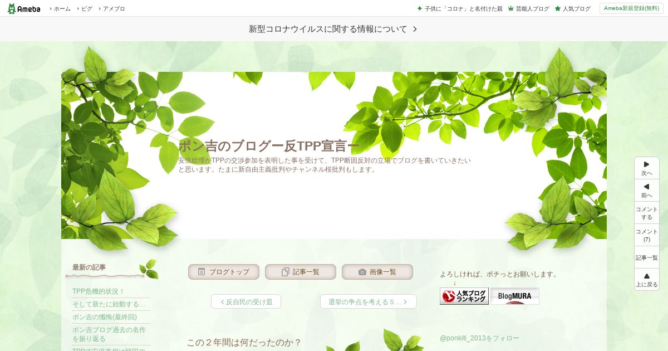The image size is (668, 351).
Task: Click 記事一覧 tab button
Action: [301, 272]
